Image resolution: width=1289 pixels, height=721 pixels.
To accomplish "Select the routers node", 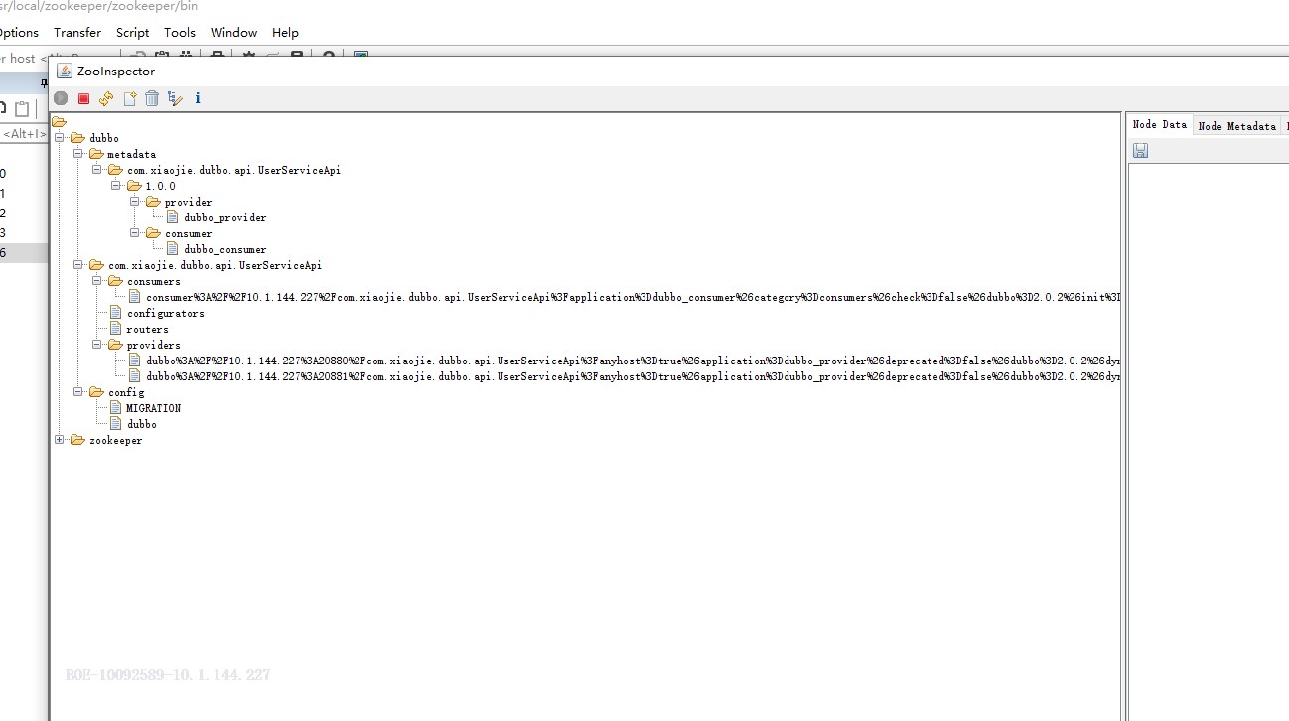I will click(148, 329).
